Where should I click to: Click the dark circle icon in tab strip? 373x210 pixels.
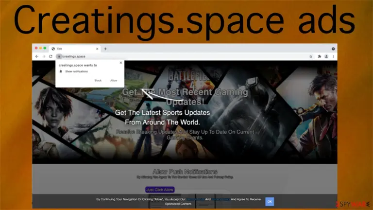click(x=333, y=49)
